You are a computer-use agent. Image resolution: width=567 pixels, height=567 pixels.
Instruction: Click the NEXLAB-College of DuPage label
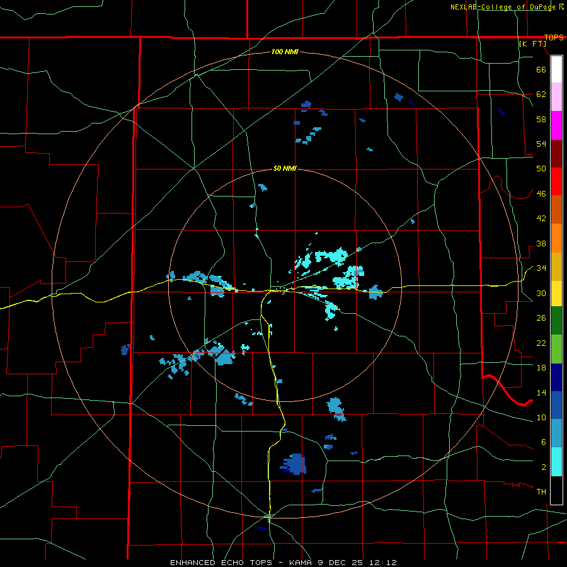tap(503, 7)
